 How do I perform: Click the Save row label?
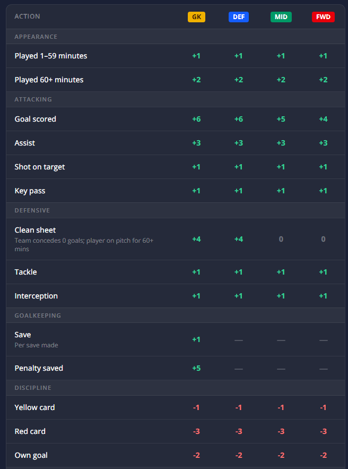pyautogui.click(x=23, y=335)
